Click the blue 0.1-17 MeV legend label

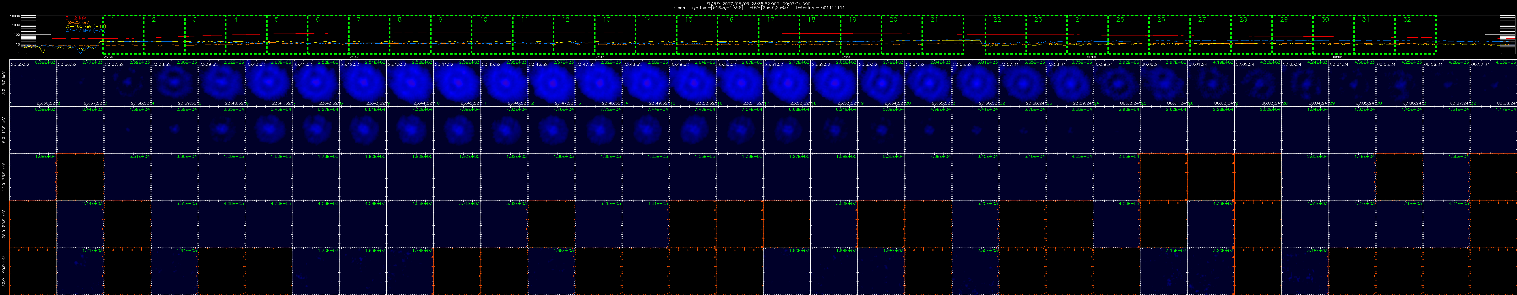(85, 31)
